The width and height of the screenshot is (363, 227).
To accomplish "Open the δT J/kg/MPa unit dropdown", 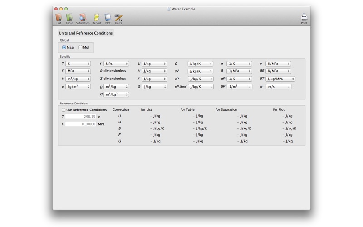I will [280, 79].
